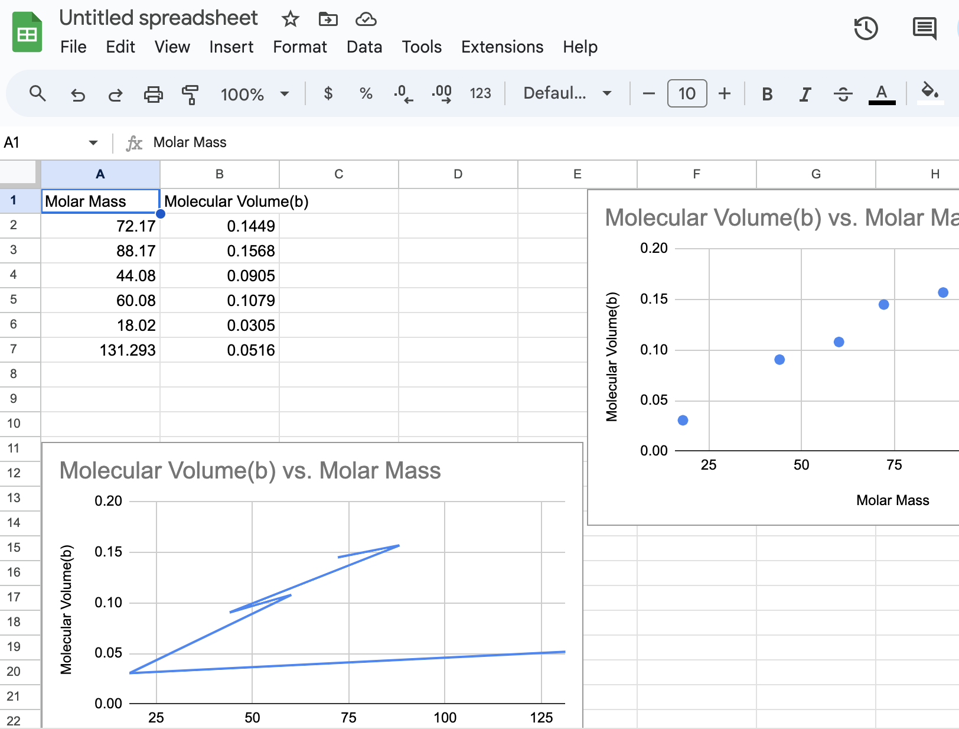Increase decimal places
The image size is (959, 729).
tap(442, 93)
